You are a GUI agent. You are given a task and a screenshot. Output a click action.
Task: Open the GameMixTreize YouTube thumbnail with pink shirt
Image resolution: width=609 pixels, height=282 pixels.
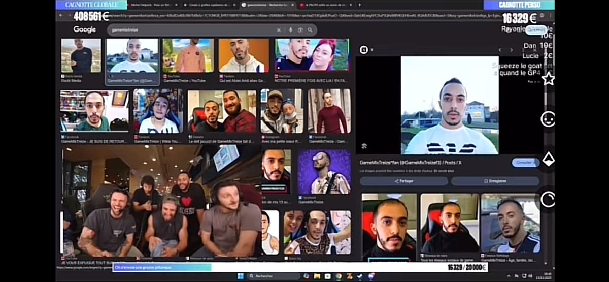(188, 56)
